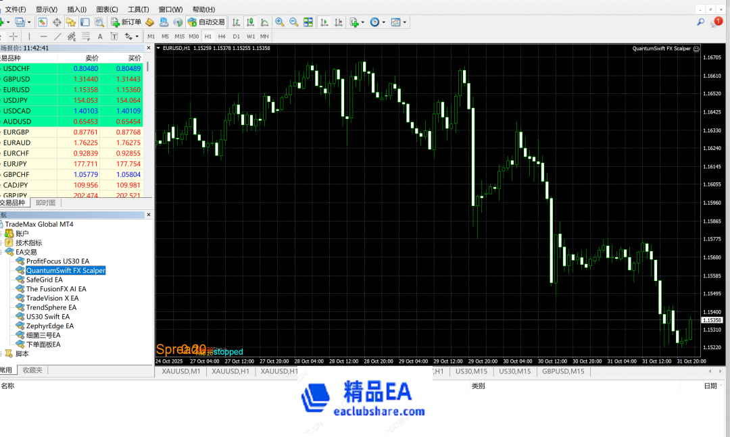Click the 新订单 new order button

(x=126, y=22)
